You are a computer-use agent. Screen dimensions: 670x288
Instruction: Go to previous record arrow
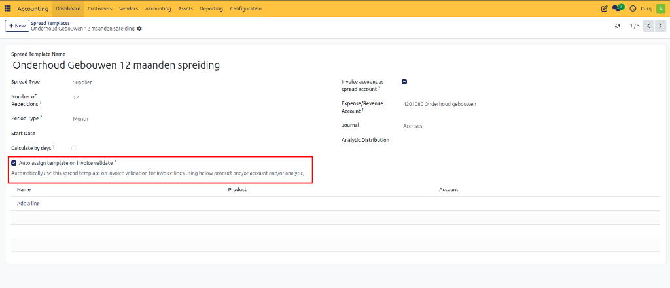tap(648, 26)
